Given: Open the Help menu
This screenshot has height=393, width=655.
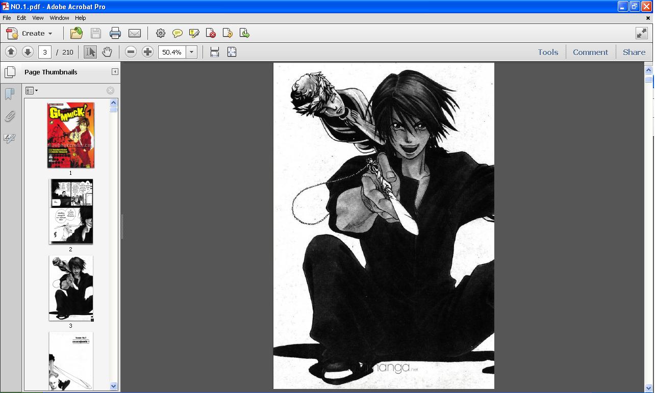Looking at the screenshot, I should tap(80, 18).
